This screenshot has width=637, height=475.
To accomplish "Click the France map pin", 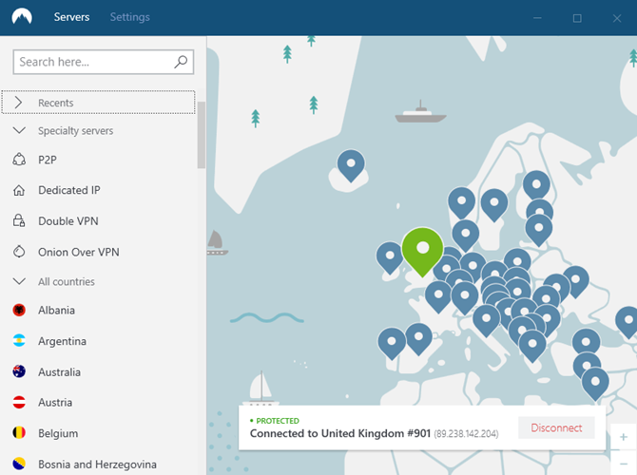I will tap(438, 296).
